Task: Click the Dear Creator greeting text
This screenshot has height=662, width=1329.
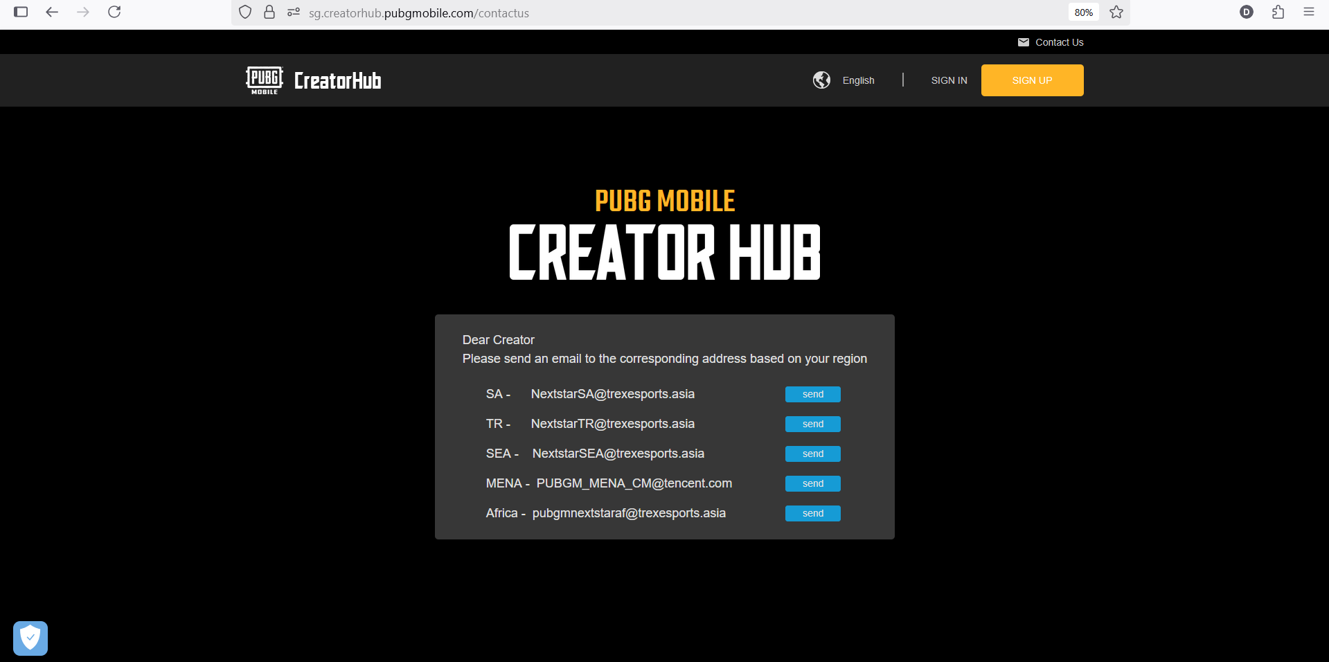Action: coord(499,340)
